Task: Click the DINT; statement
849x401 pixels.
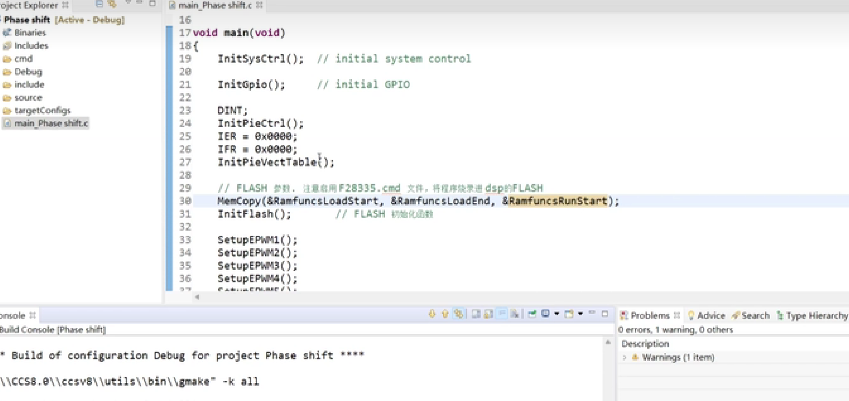Action: 232,110
